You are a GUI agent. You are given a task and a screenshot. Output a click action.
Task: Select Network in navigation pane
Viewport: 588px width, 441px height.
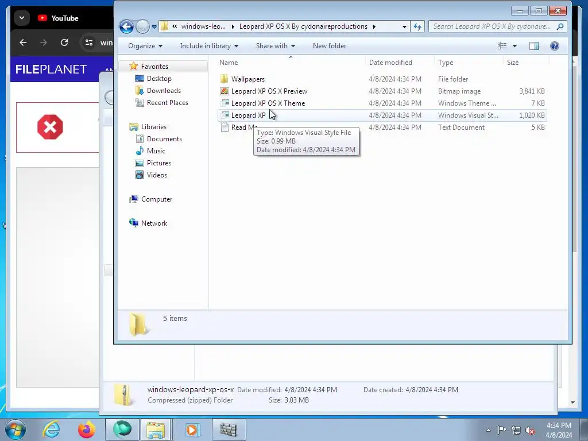click(154, 223)
